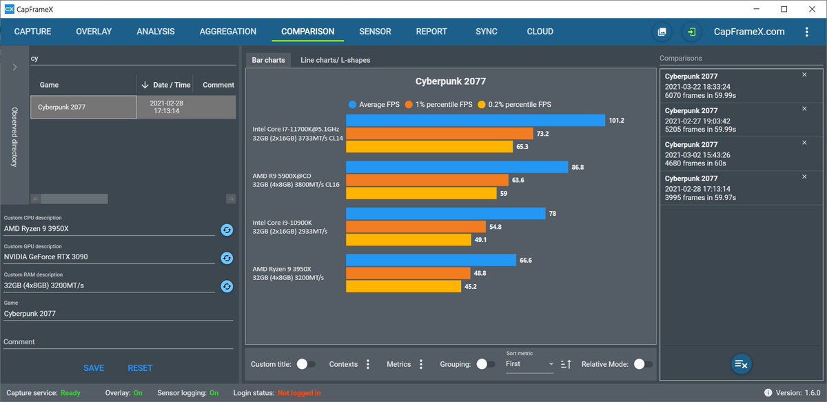The height and width of the screenshot is (402, 827).
Task: Reset the custom CPU description
Action: [x=227, y=230]
